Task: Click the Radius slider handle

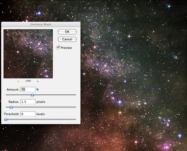Action: 11,107
